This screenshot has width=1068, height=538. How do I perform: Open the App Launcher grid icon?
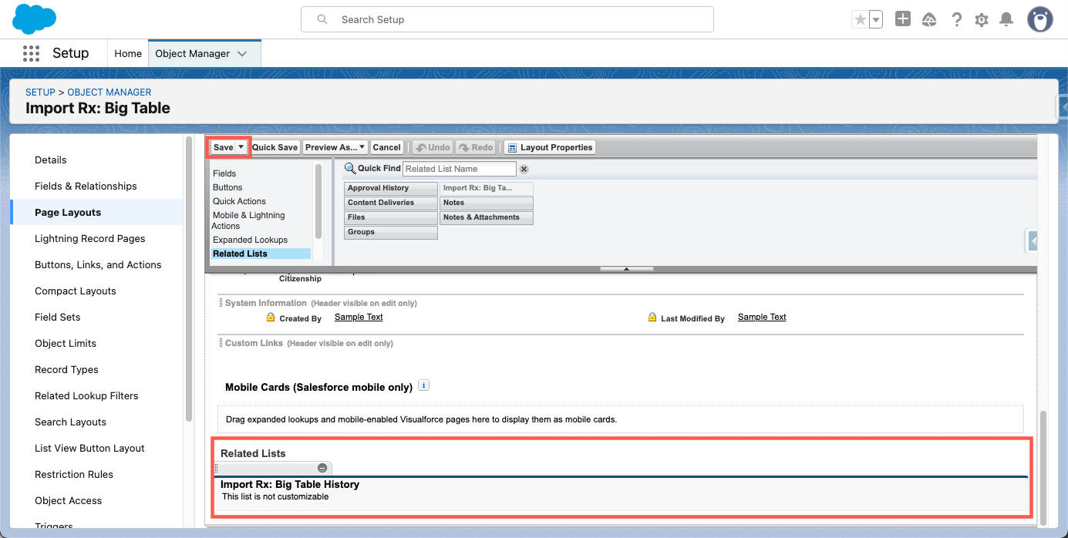click(31, 53)
